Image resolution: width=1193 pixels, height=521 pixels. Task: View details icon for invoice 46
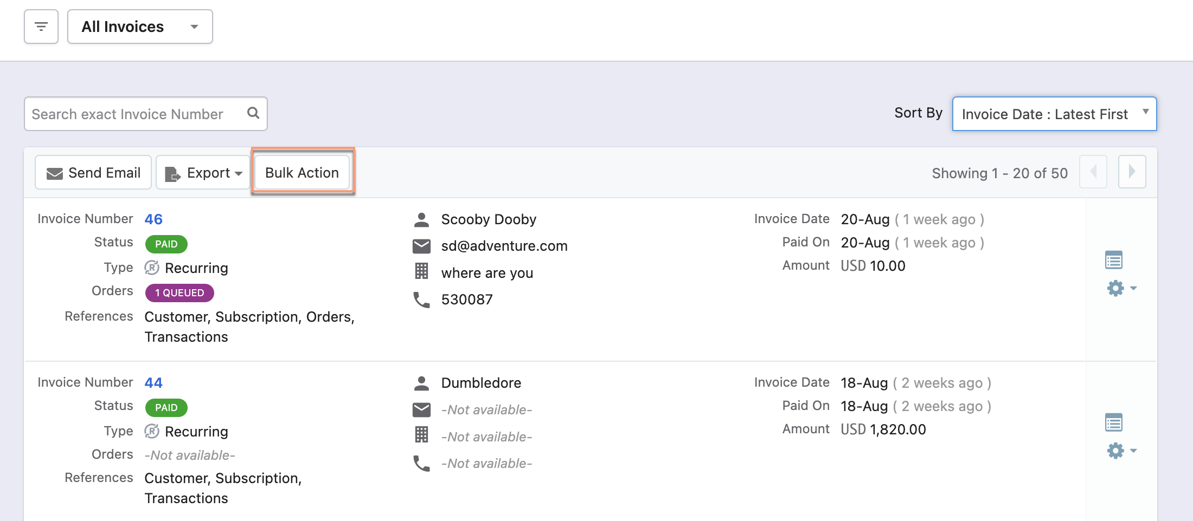click(1113, 260)
